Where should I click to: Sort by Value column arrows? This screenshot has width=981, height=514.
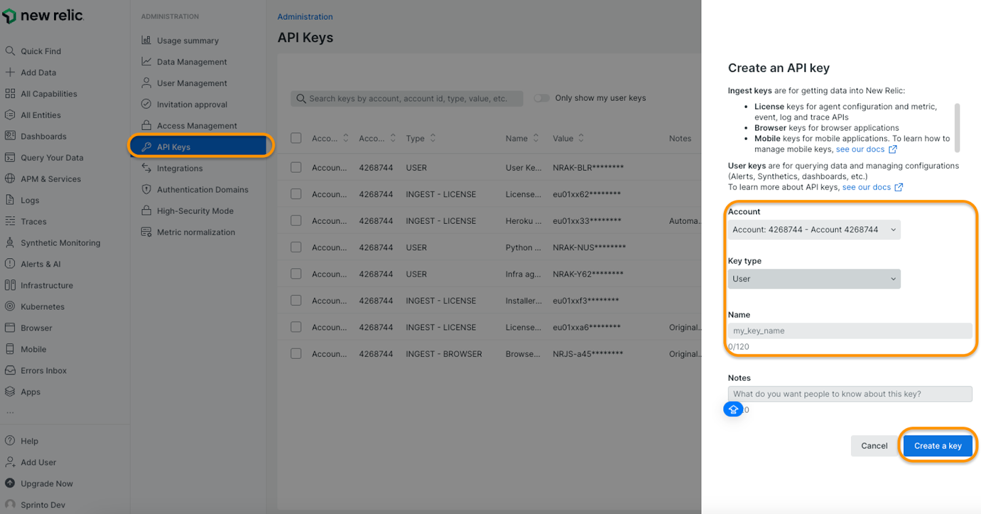581,138
